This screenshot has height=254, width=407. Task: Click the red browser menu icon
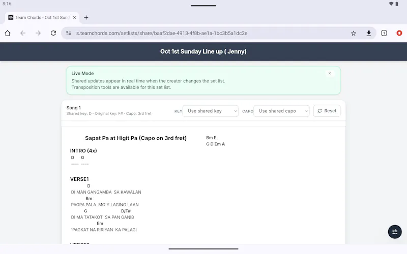pyautogui.click(x=399, y=33)
